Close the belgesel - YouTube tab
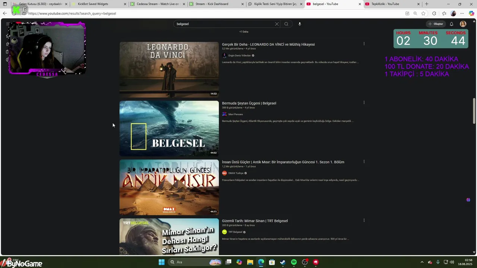477x268 pixels. [360, 4]
